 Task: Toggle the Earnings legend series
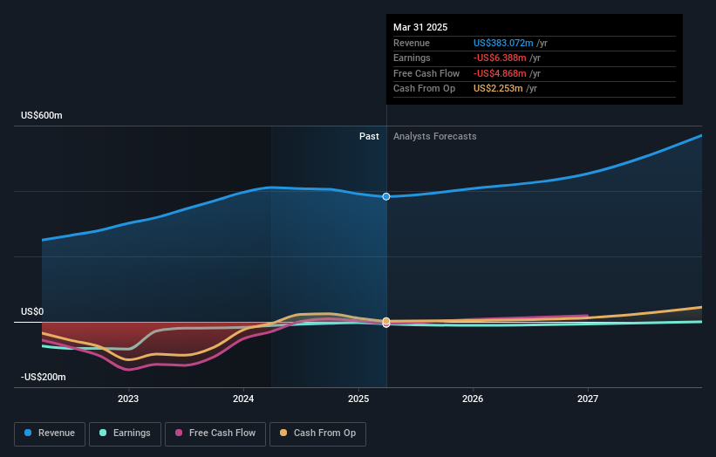[125, 433]
